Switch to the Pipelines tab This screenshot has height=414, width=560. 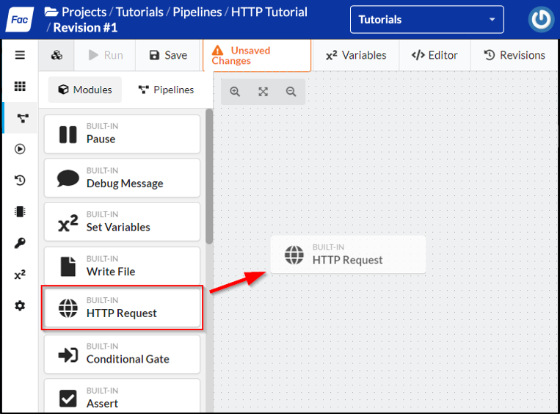tap(166, 90)
